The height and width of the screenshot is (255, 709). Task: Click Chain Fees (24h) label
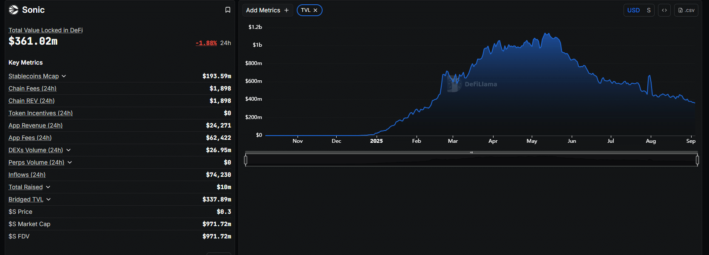32,88
